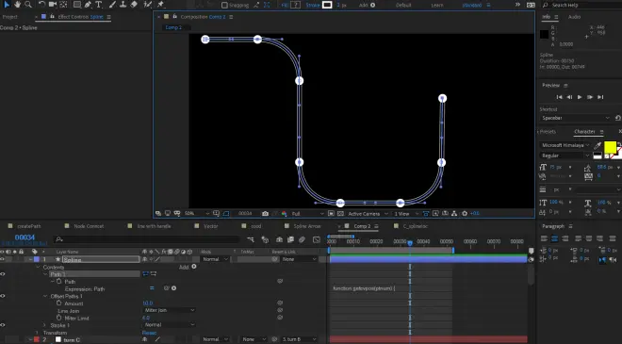
Task: Open the Spline Arrow timeline tab
Action: [x=307, y=226]
